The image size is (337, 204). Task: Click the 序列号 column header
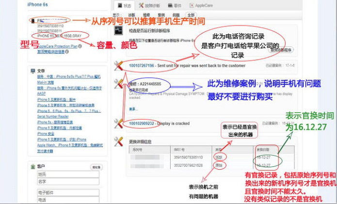[137, 149]
